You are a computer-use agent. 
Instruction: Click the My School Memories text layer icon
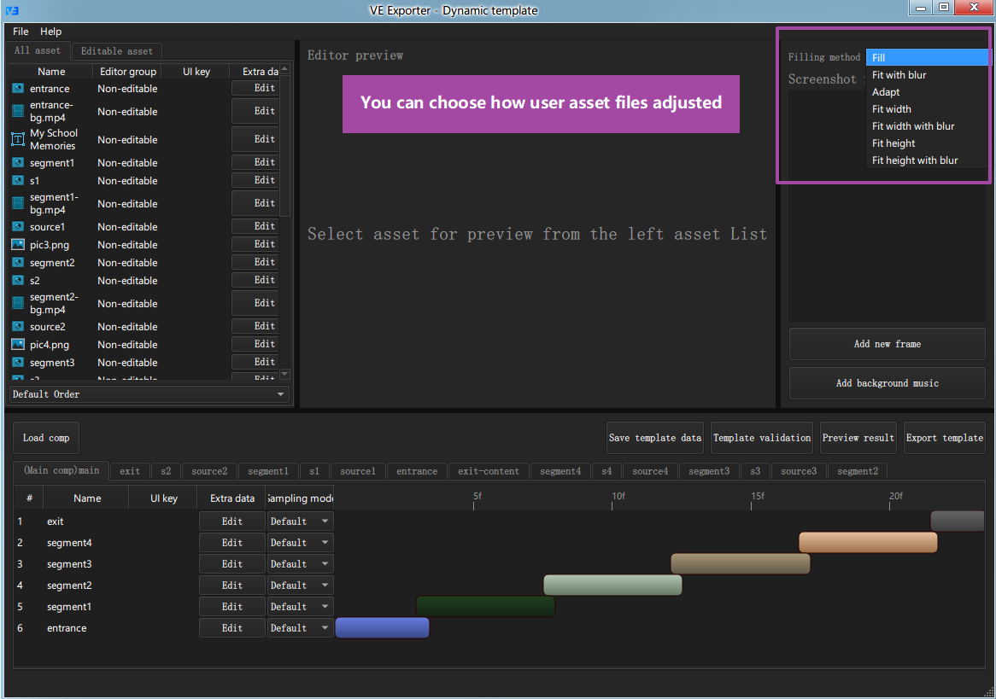[x=18, y=139]
